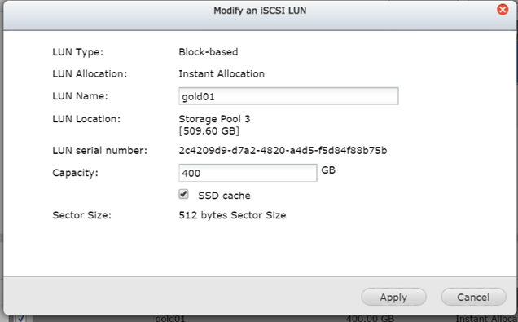Click the Instant Allocation value text
This screenshot has height=322, width=518.
(222, 73)
